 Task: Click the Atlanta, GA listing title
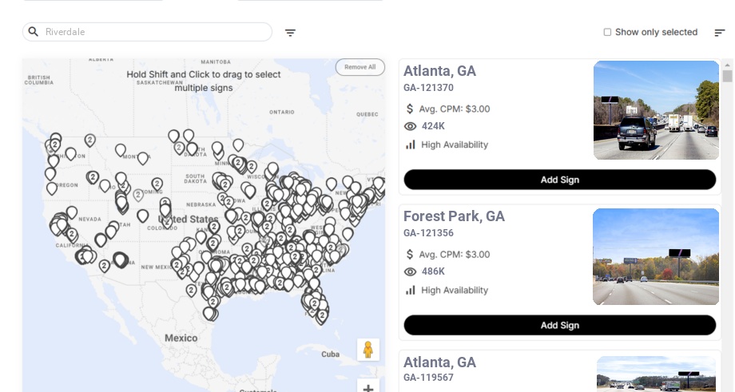coord(439,71)
